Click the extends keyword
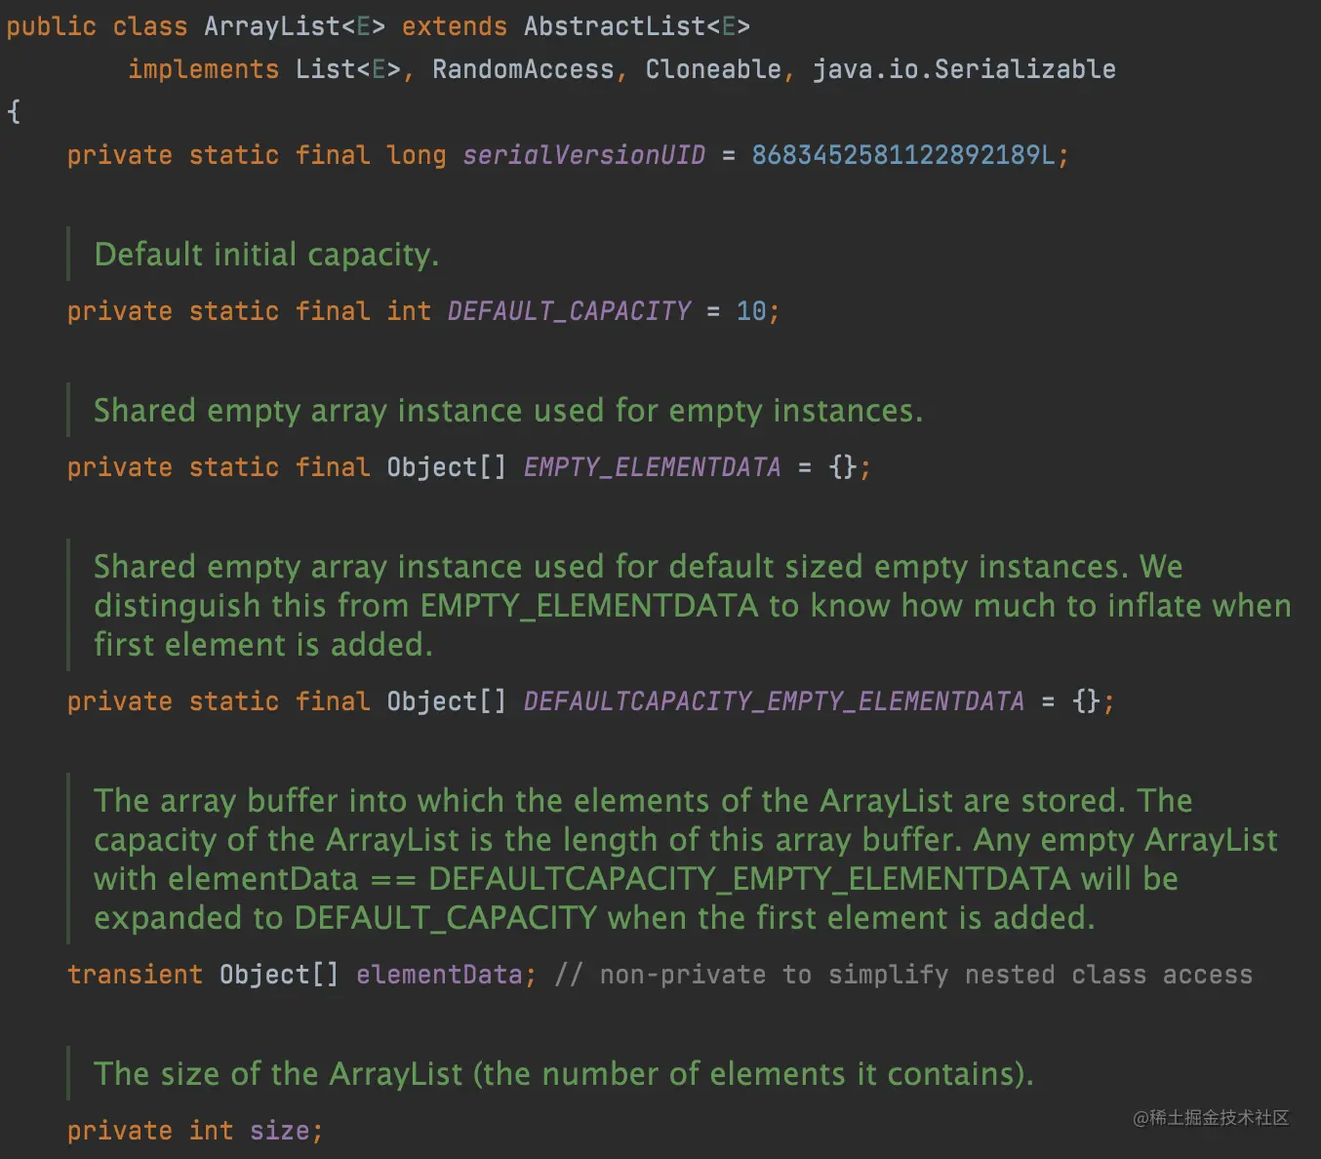Viewport: 1321px width, 1159px height. pos(454,26)
